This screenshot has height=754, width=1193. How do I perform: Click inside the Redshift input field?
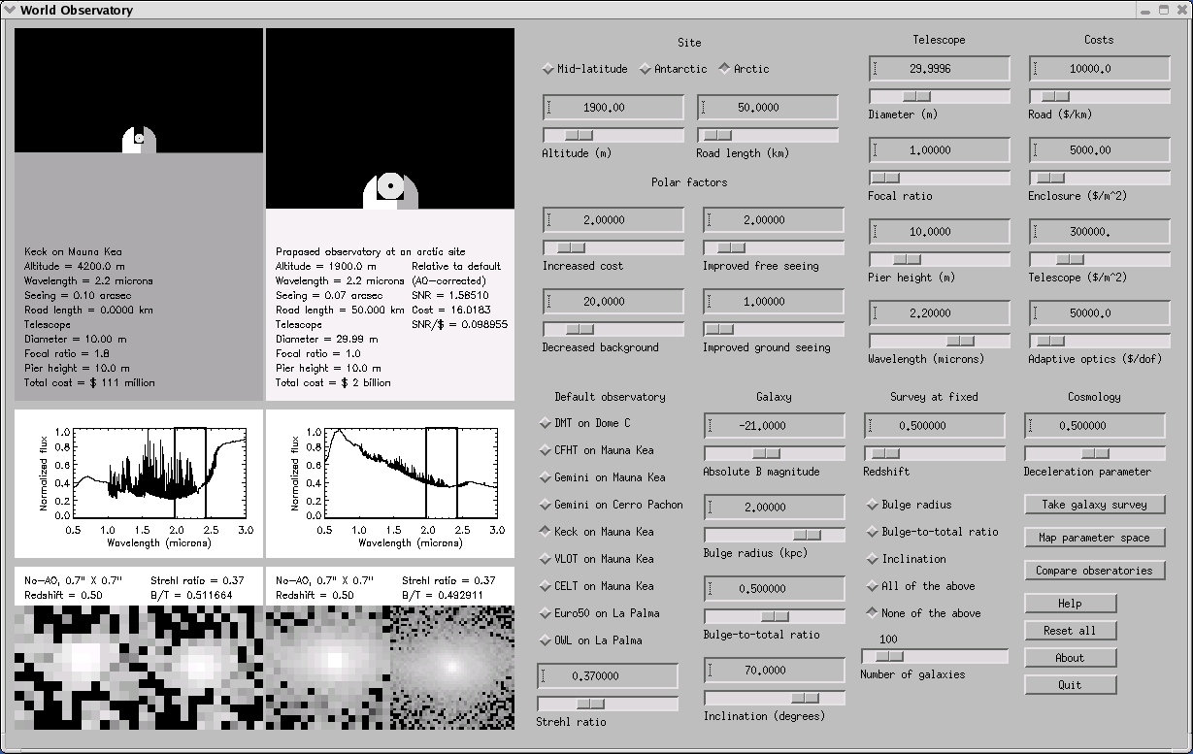tap(934, 425)
